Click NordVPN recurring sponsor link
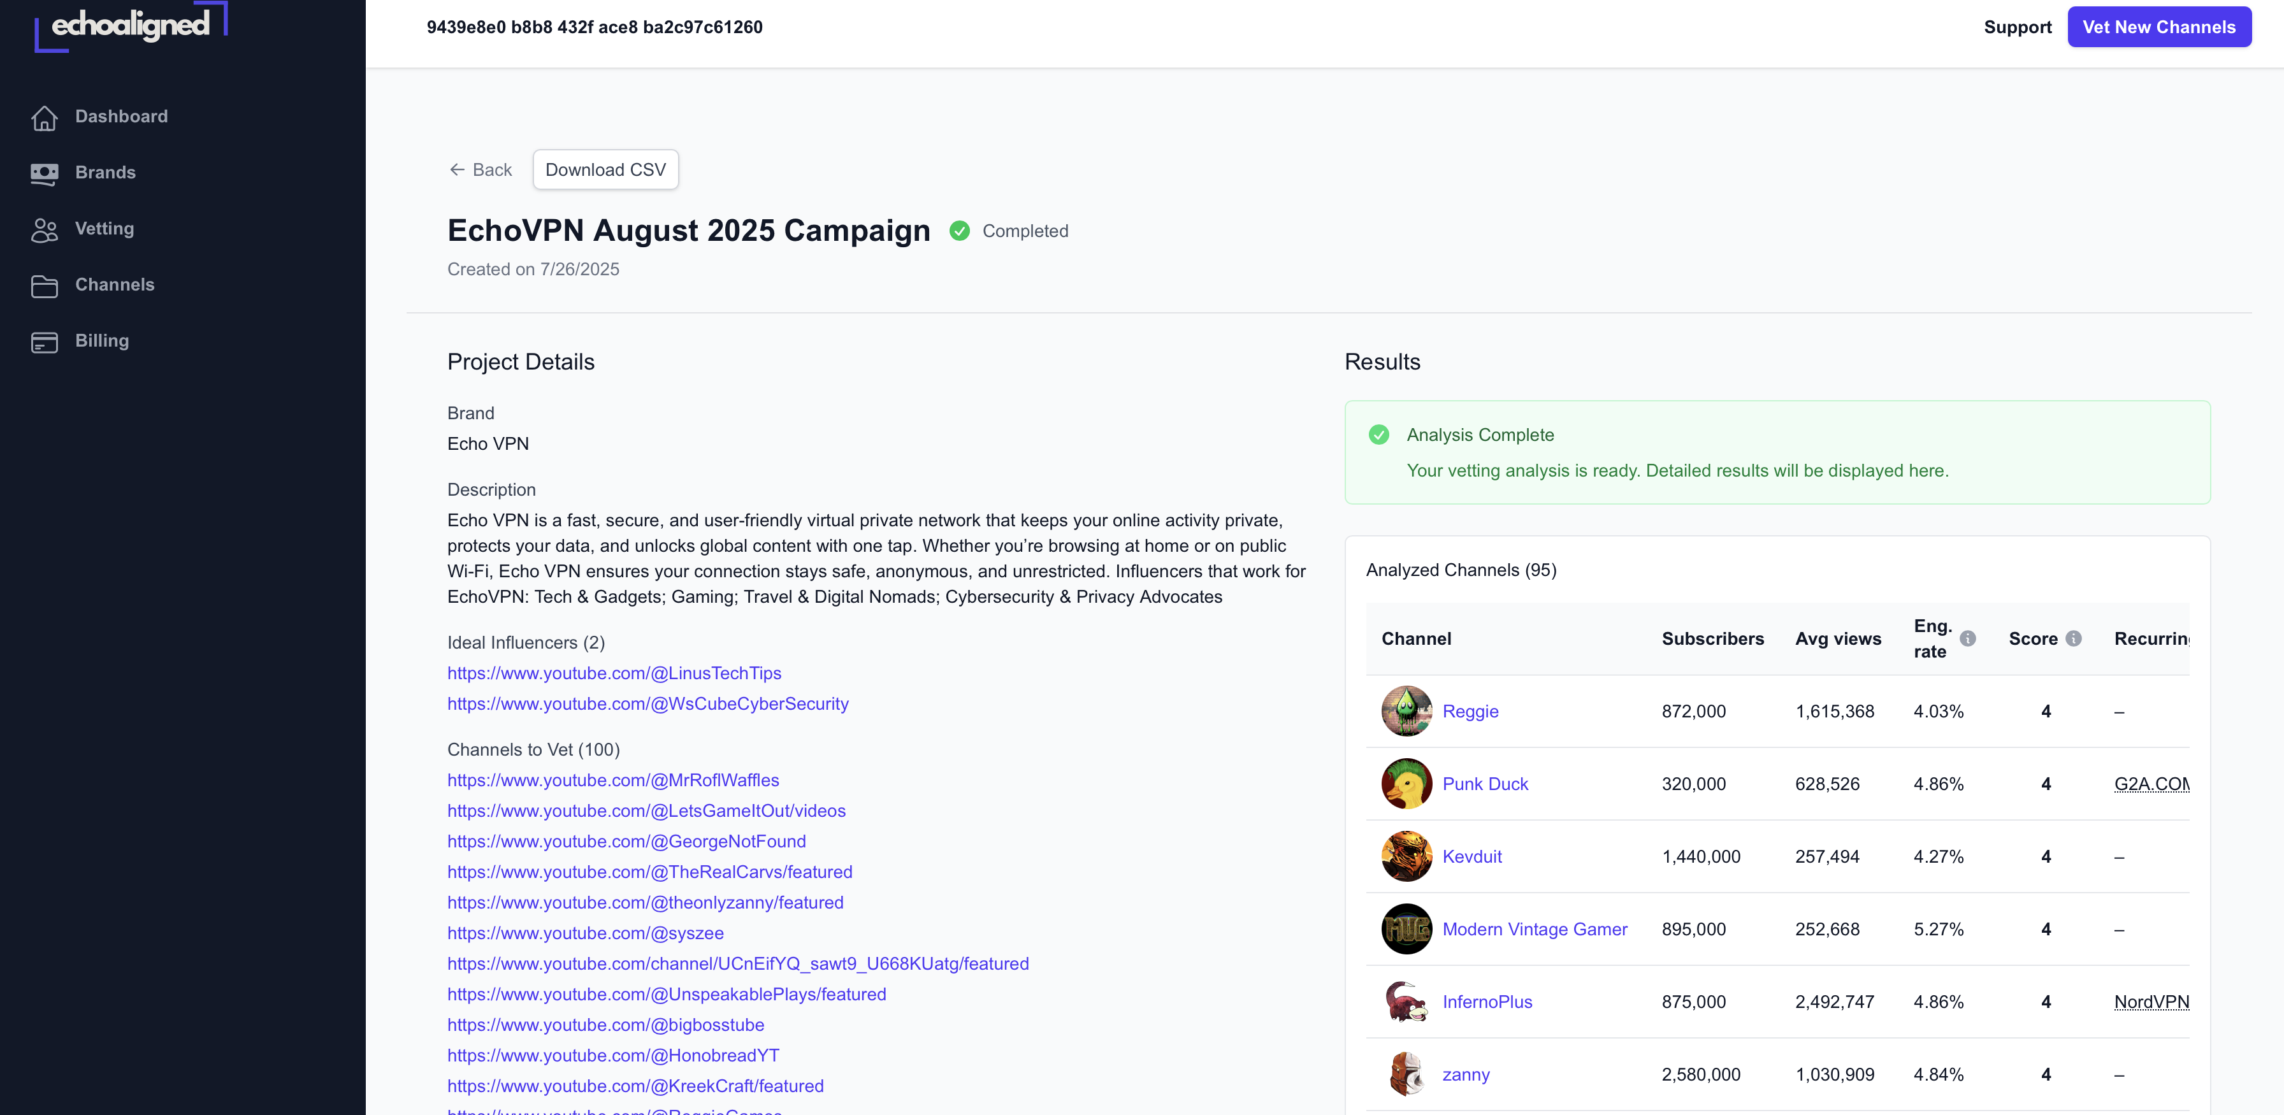2284x1115 pixels. tap(2151, 1002)
